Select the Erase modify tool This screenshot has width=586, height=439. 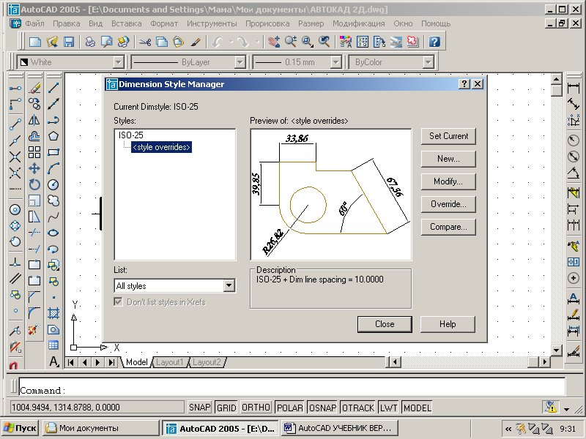pyautogui.click(x=34, y=88)
